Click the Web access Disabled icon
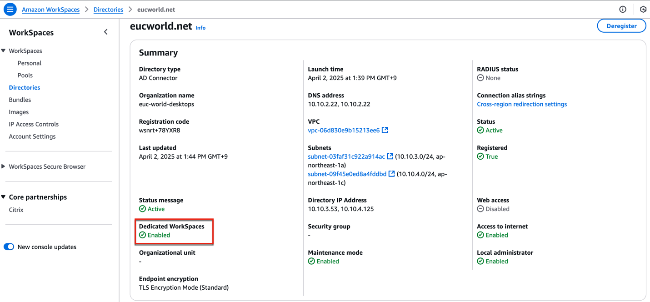This screenshot has width=650, height=302. (480, 209)
